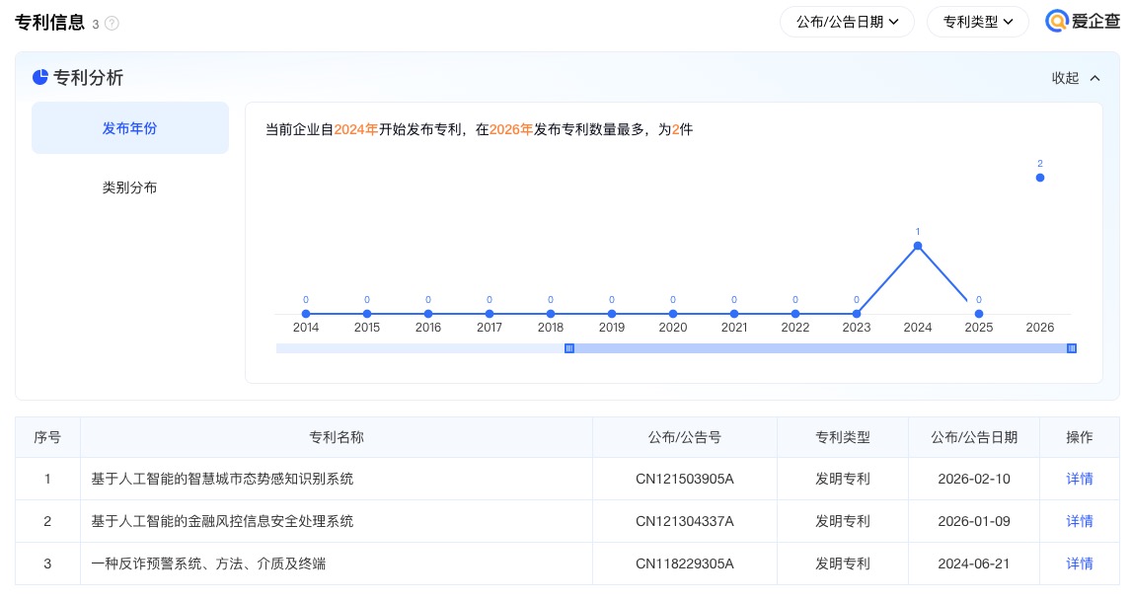Click the 2026 data point on chart
This screenshot has width=1131, height=600.
point(1040,178)
